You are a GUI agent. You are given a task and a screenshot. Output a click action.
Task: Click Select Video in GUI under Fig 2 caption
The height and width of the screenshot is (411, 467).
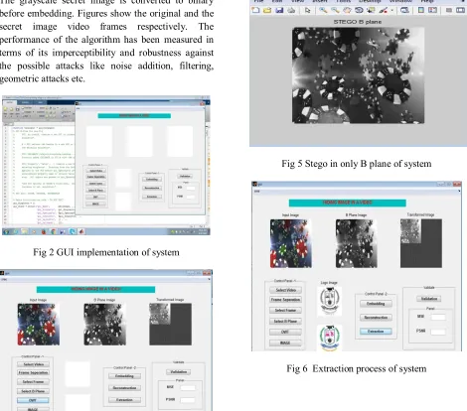click(33, 364)
